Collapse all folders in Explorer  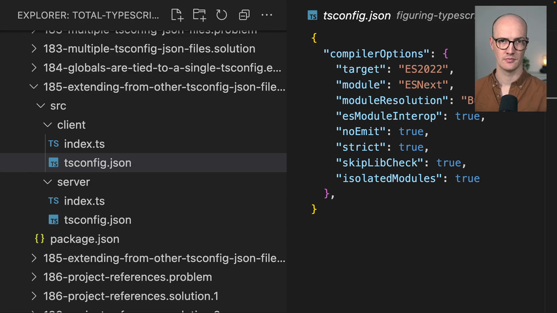pos(244,15)
